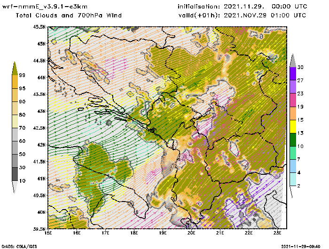Click the 15E longitude label
Image resolution: width=329 pixels, height=249 pixels.
[48, 233]
